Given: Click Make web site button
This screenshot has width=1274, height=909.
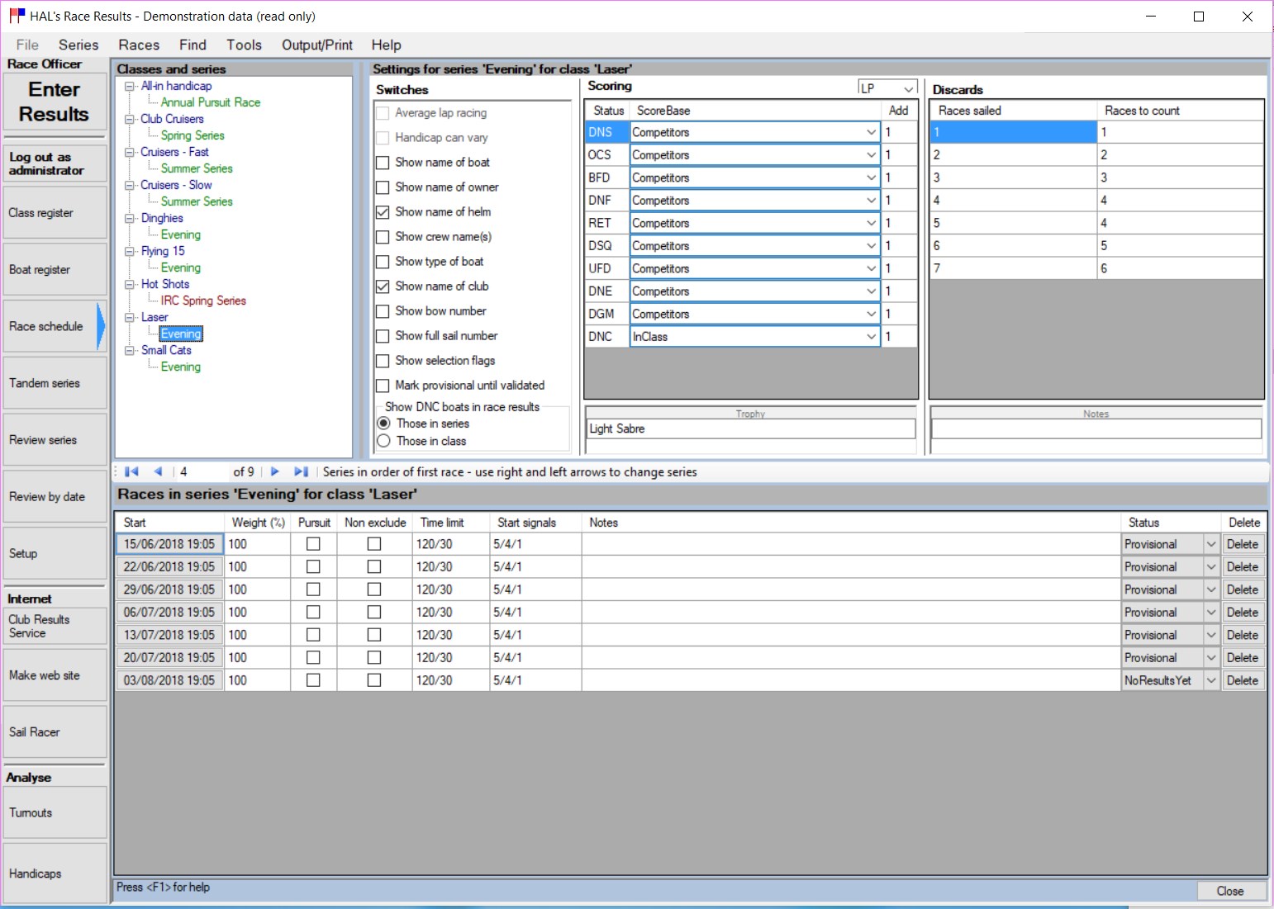Looking at the screenshot, I should (x=55, y=675).
